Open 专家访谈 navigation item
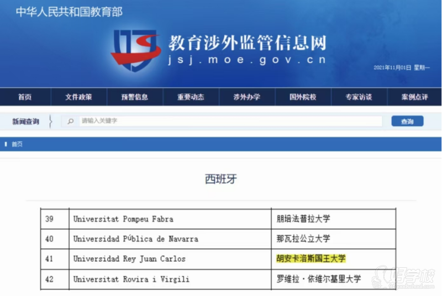The image size is (442, 296). pos(359,97)
